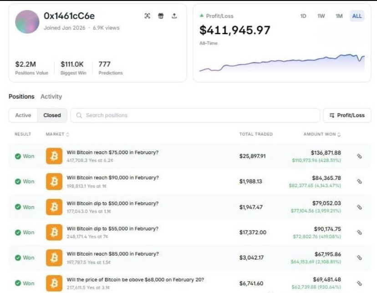Click the profile avatar gradient circle
Viewport: 377px width, 293px height.
[x=27, y=22]
